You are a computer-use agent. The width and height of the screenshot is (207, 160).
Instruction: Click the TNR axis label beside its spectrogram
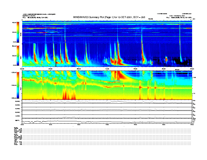click(x=21, y=89)
